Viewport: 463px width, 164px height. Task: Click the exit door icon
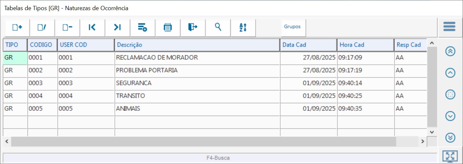[193, 27]
